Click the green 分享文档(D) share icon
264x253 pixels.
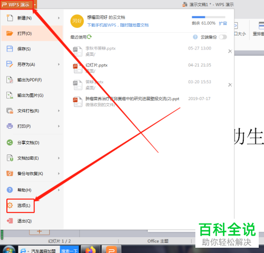click(10, 142)
